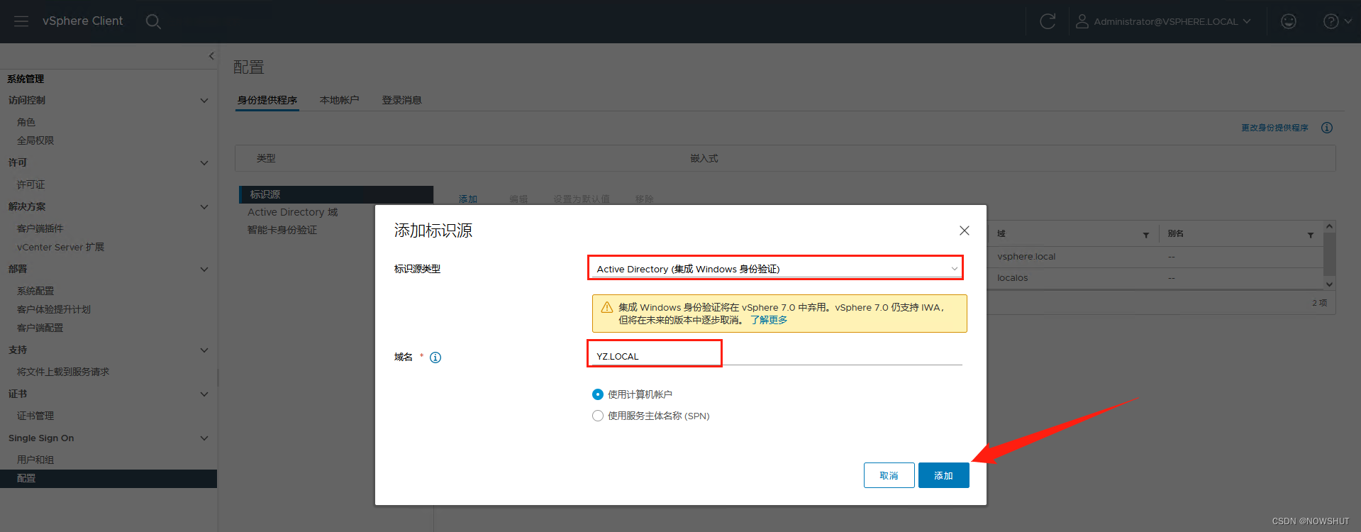
Task: Collapse the 支持 section
Action: tap(204, 350)
